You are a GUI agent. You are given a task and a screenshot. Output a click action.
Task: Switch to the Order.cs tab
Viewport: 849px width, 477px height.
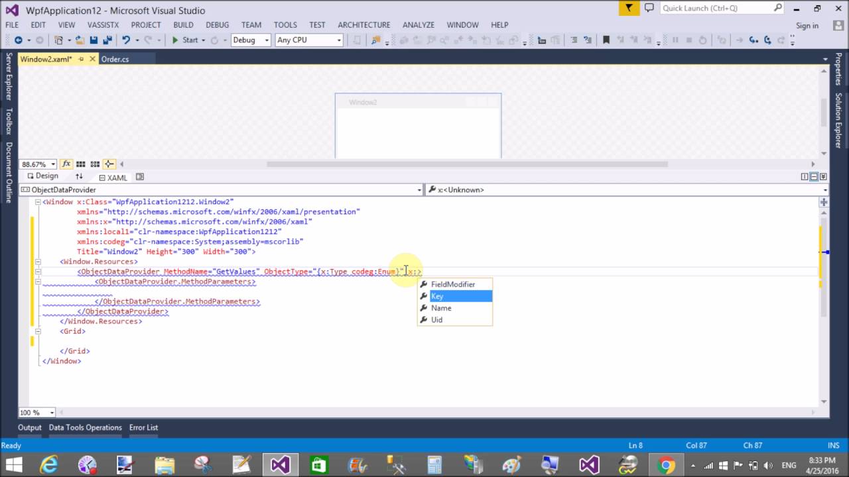(115, 59)
